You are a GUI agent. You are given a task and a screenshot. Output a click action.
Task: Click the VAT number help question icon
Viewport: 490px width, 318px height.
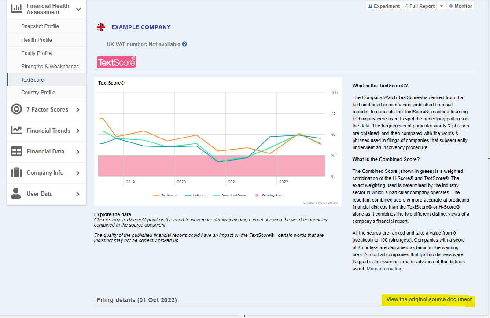click(184, 44)
